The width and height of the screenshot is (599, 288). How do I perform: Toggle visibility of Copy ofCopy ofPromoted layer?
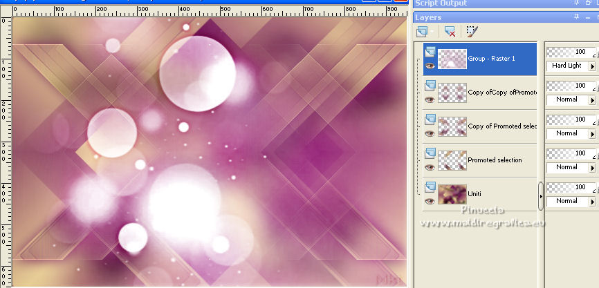(x=430, y=99)
